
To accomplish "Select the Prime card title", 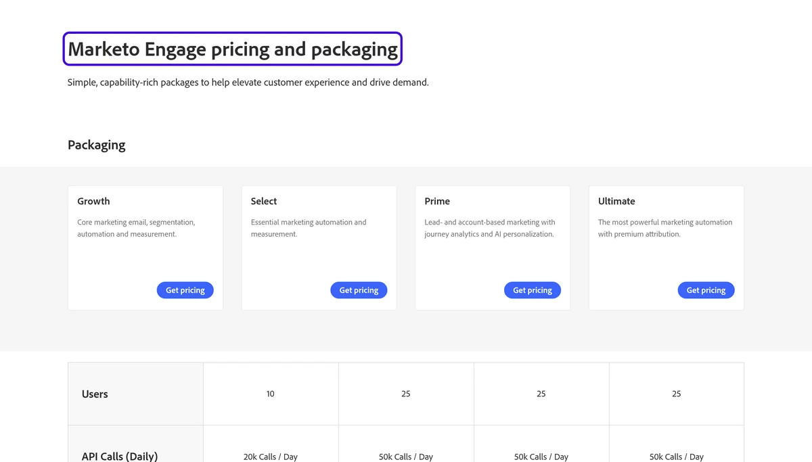I will pyautogui.click(x=437, y=201).
